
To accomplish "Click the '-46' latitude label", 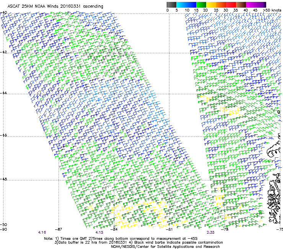I will pos(3,135).
